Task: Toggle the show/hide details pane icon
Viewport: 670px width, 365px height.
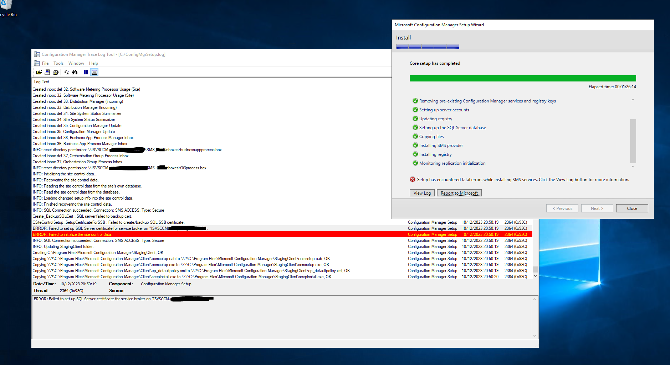Action: click(94, 72)
